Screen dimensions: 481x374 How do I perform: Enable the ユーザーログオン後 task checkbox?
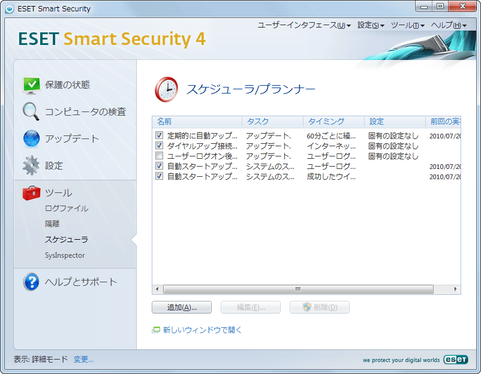point(160,156)
